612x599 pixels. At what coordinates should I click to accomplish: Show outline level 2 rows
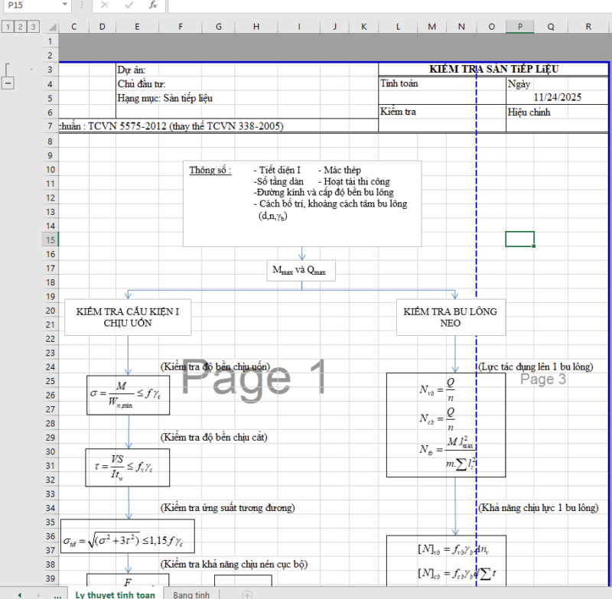pyautogui.click(x=19, y=27)
